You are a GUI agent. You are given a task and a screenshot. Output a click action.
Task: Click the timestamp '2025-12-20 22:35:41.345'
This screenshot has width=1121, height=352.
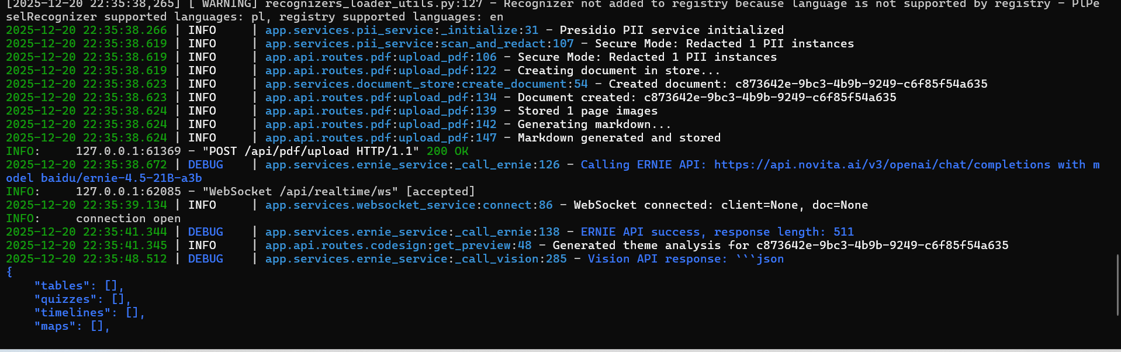(86, 245)
